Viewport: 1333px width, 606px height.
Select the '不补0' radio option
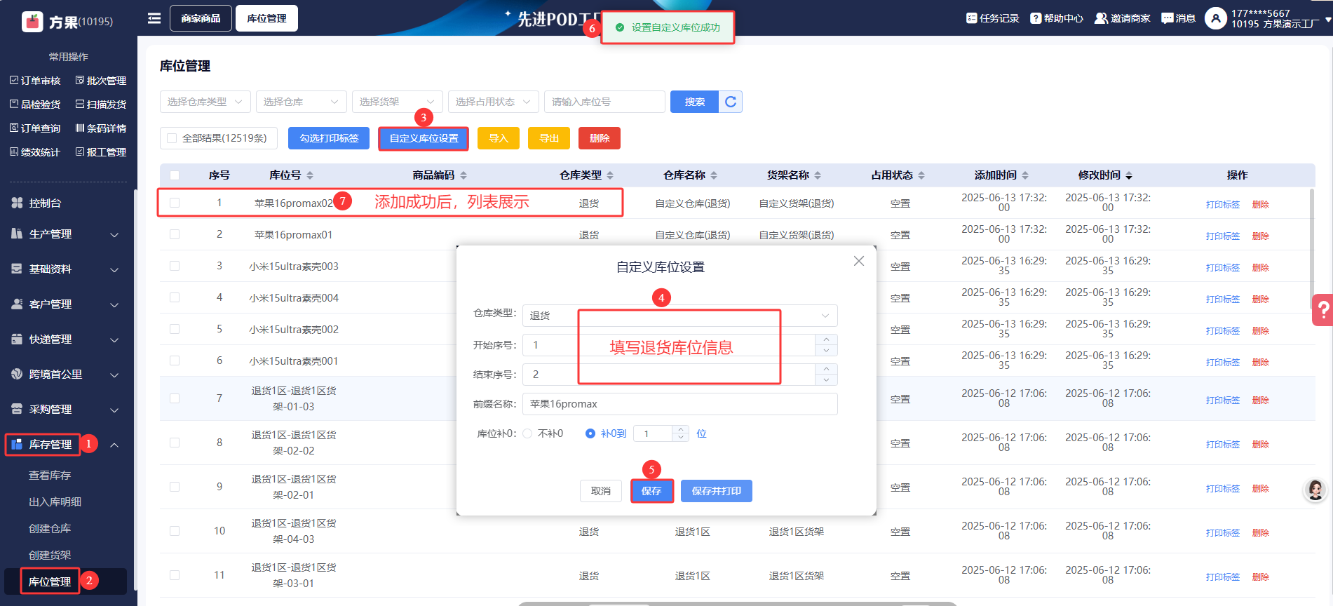point(528,433)
